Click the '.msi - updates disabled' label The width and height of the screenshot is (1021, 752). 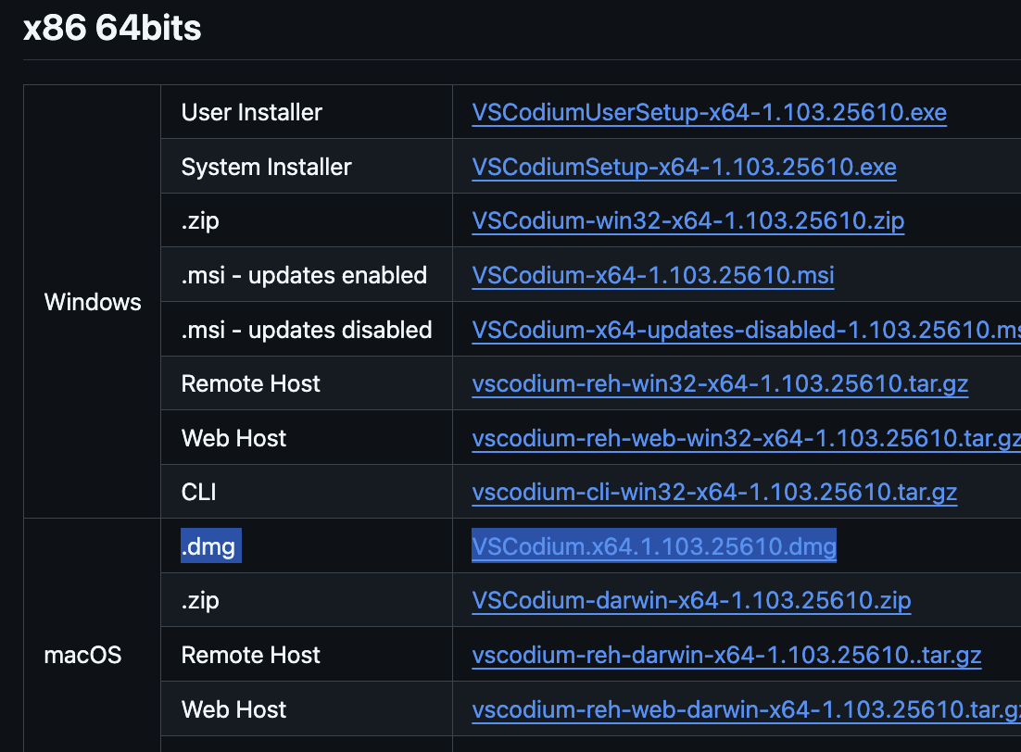click(306, 330)
